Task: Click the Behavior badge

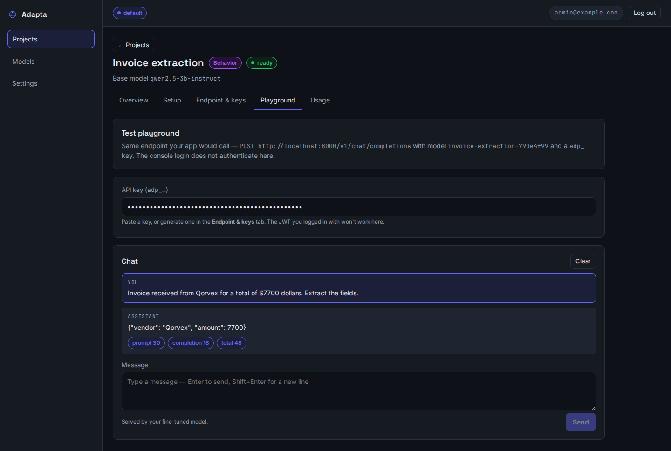Action: [225, 63]
